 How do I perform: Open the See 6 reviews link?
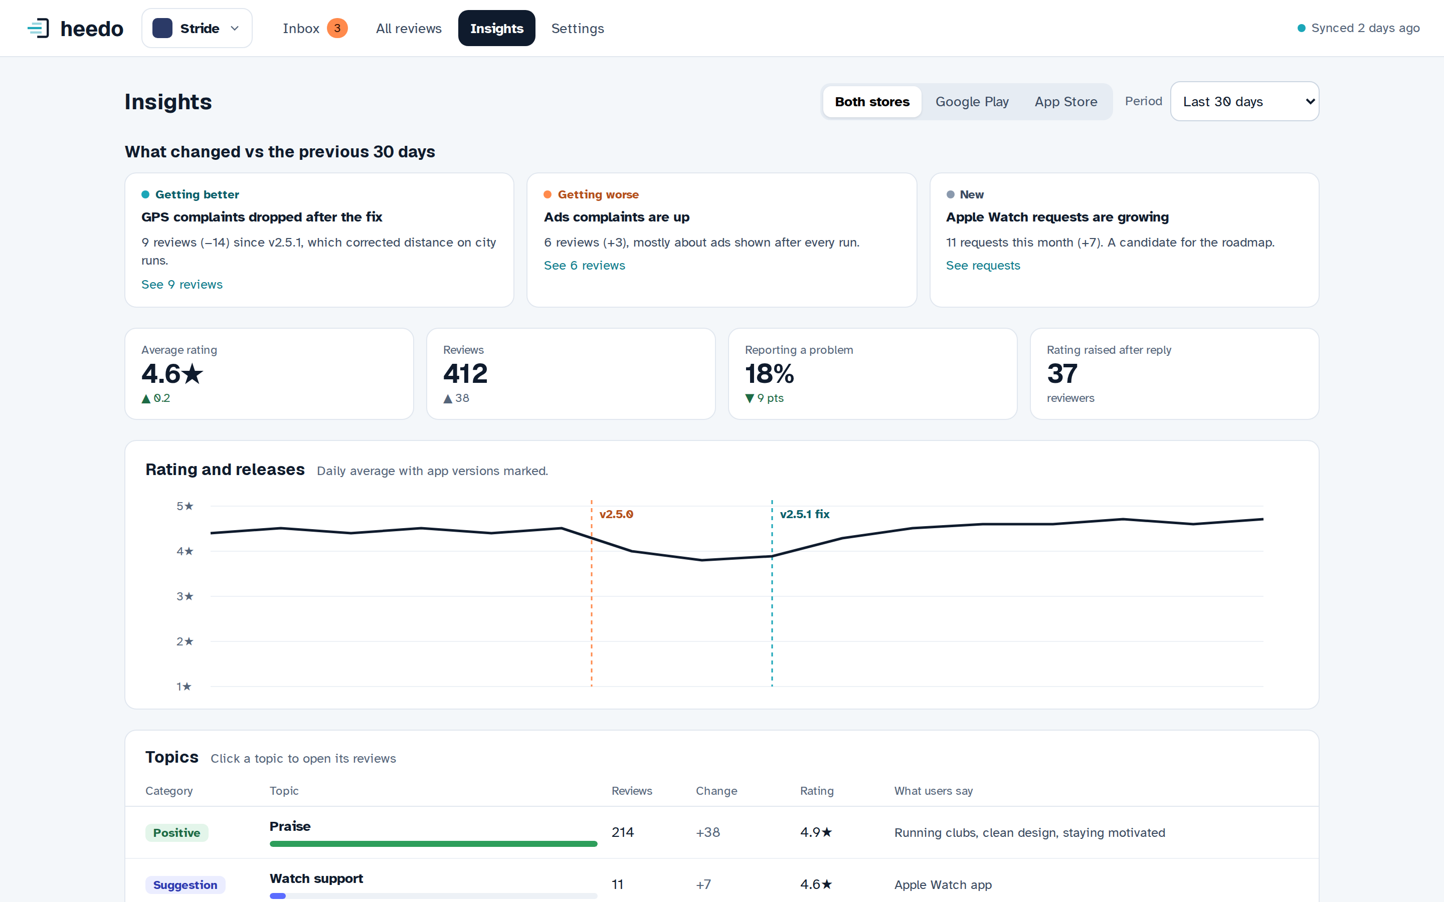pyautogui.click(x=584, y=266)
